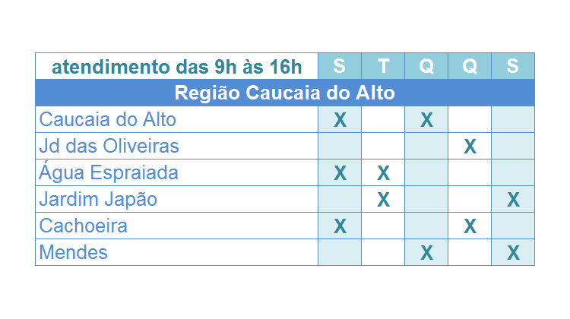Screen dimensions: 570x319
Task: Click the X for Jardim Japão on Friday
Action: click(513, 200)
